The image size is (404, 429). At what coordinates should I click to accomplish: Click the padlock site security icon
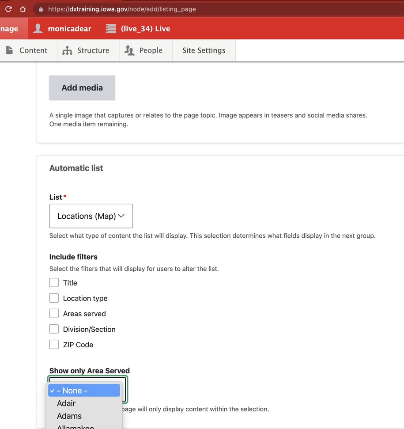(x=41, y=9)
